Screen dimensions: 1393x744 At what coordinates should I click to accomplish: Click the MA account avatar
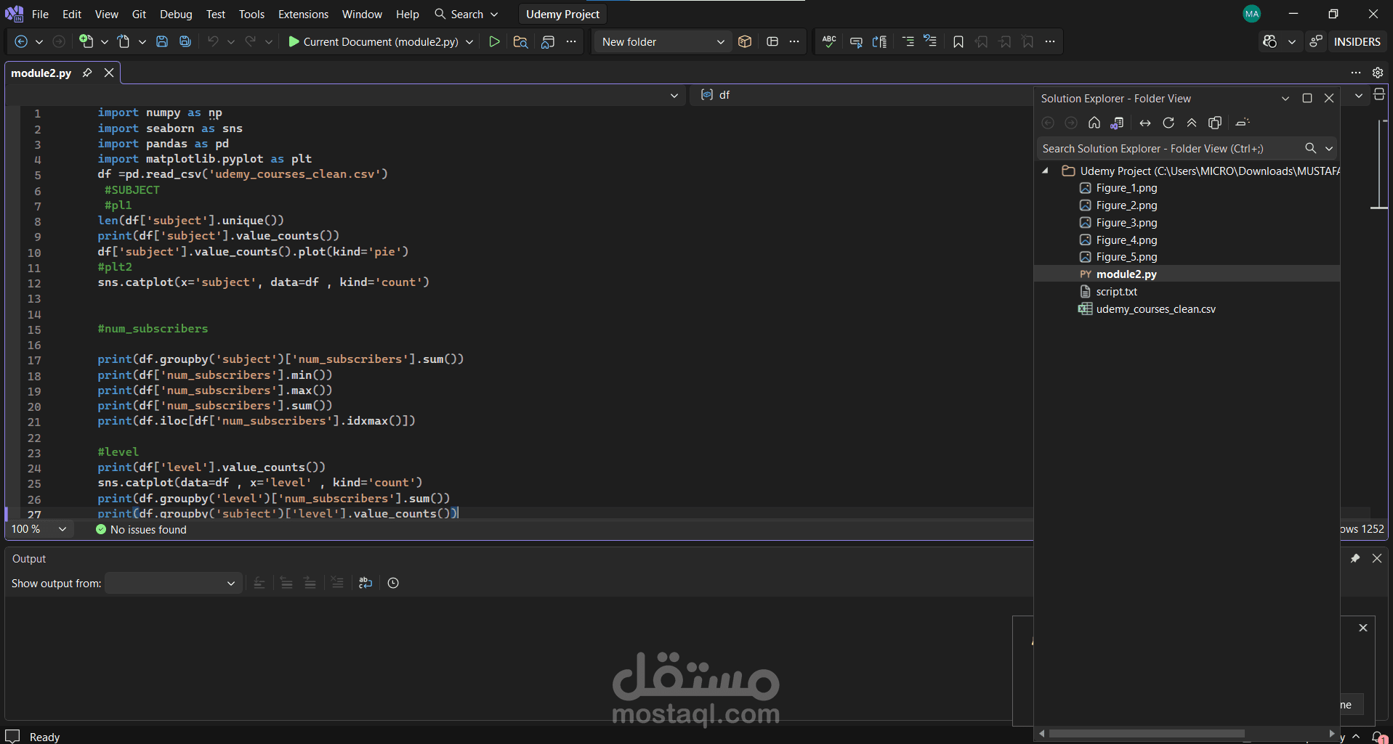pos(1251,14)
